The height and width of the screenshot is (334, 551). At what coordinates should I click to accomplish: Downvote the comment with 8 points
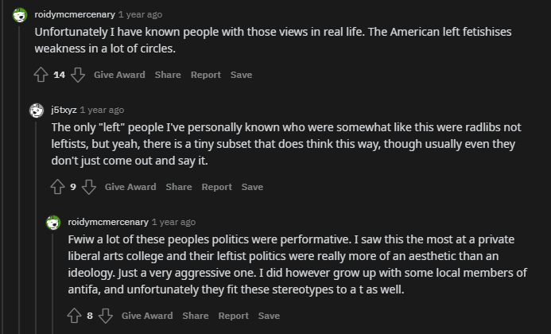[106, 316]
